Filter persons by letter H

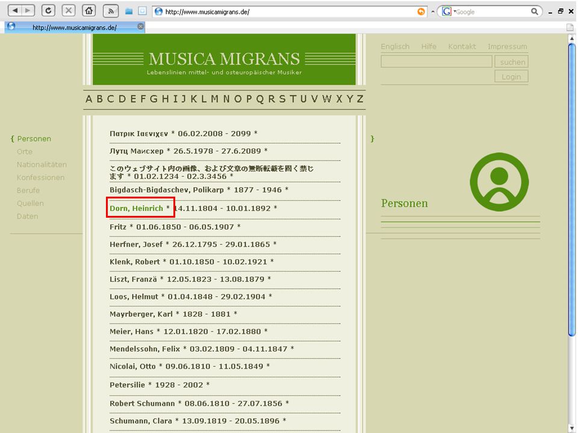click(x=165, y=99)
